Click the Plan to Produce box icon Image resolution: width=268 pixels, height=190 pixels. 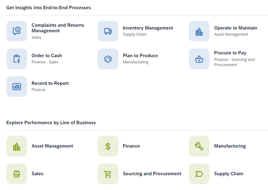tap(108, 59)
